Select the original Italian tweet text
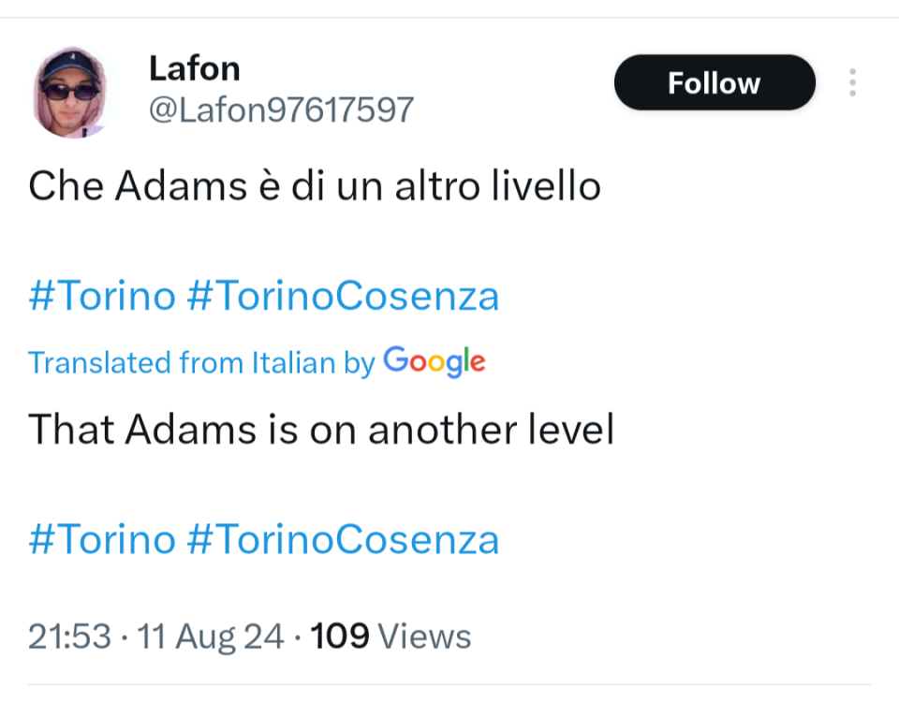 pos(315,185)
